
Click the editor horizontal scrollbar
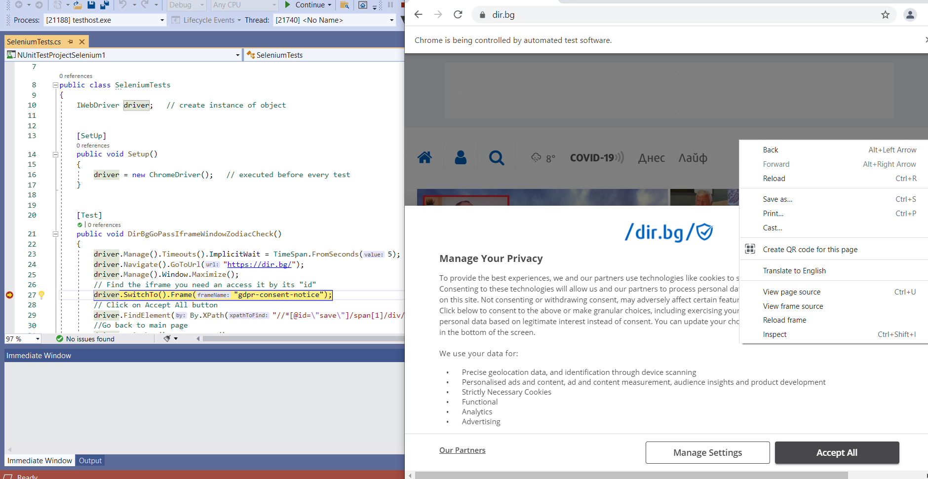tap(303, 338)
